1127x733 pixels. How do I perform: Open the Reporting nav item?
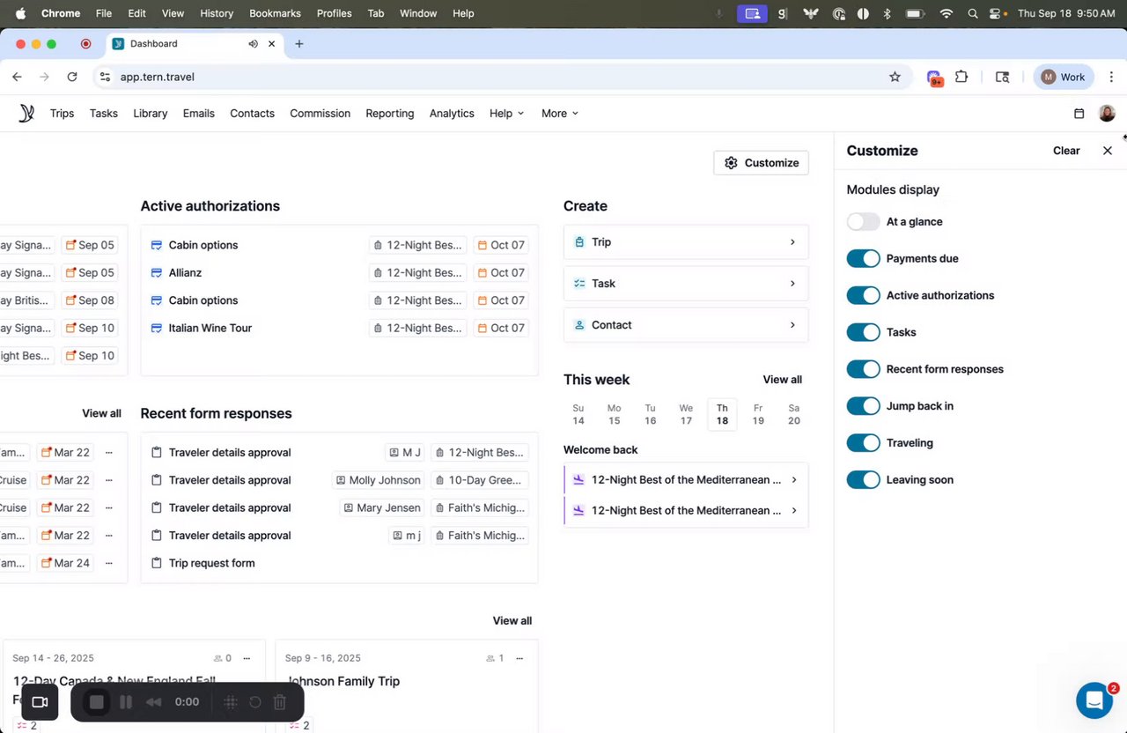click(x=389, y=113)
